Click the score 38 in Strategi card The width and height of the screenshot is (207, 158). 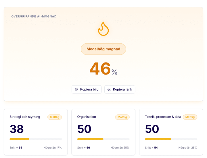tap(17, 129)
